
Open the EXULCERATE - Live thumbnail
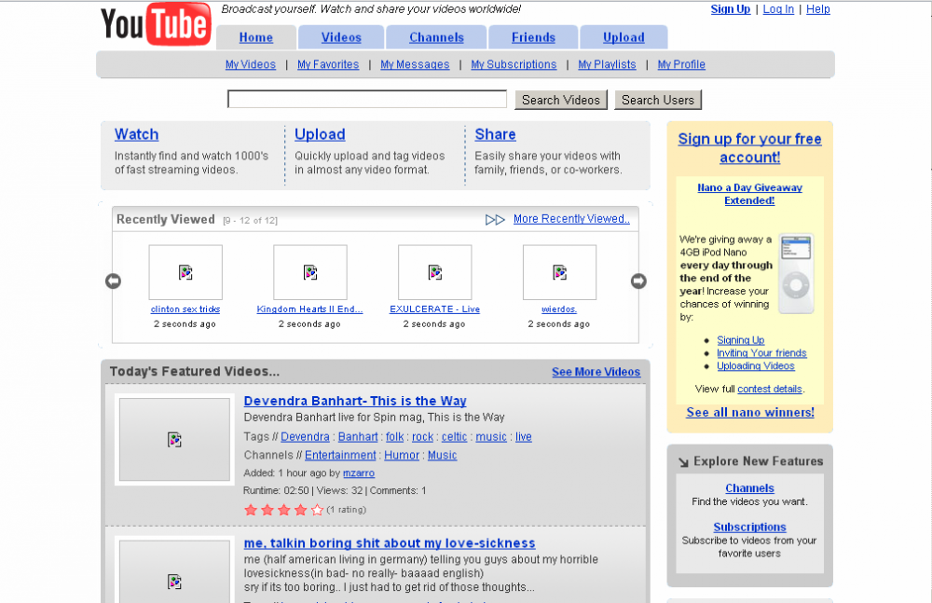point(435,272)
